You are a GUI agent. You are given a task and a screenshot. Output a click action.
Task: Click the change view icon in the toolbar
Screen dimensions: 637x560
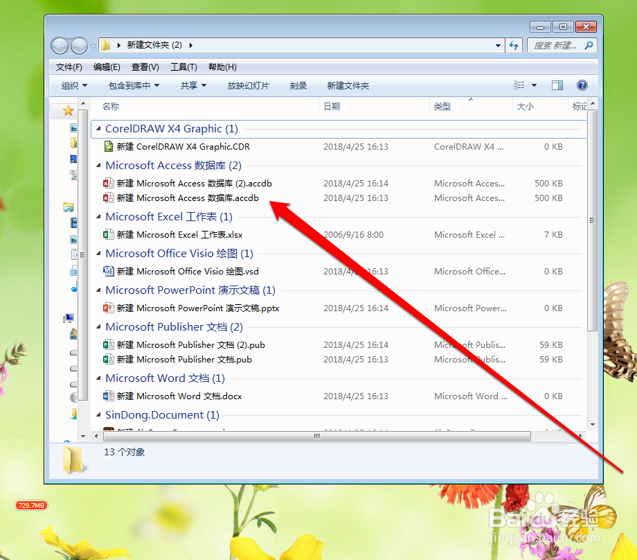click(519, 85)
